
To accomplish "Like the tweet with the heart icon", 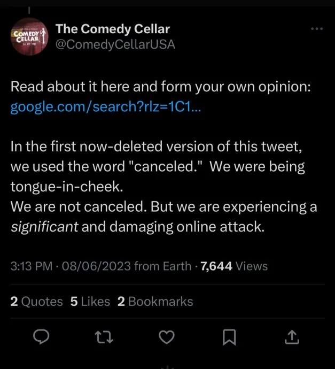I will pyautogui.click(x=167, y=337).
